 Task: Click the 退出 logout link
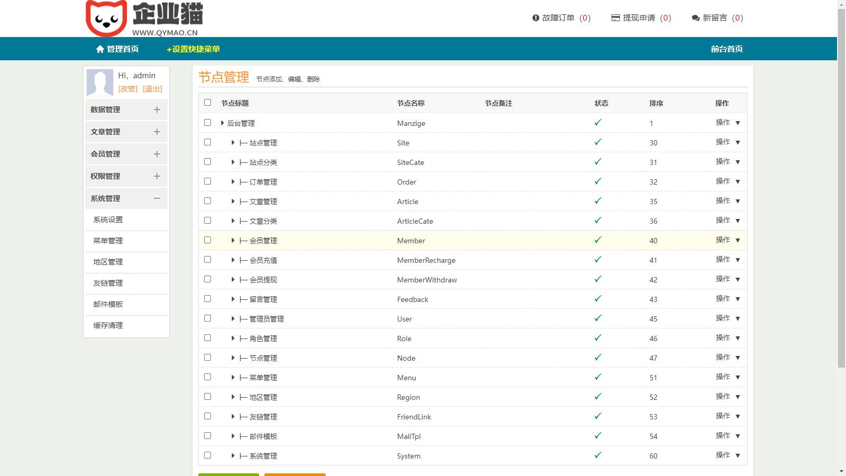click(152, 89)
